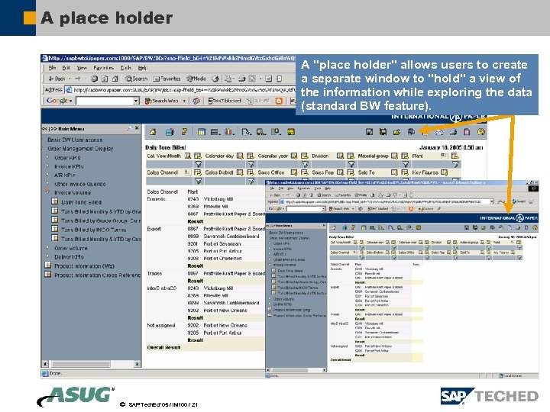The image size is (550, 412).
Task: Click the orange Blogger icon in the Google toolbar
Action: coord(279,101)
